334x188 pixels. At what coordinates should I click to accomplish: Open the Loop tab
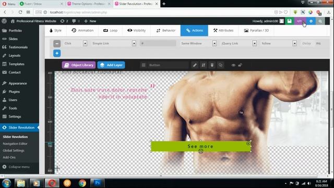110,30
